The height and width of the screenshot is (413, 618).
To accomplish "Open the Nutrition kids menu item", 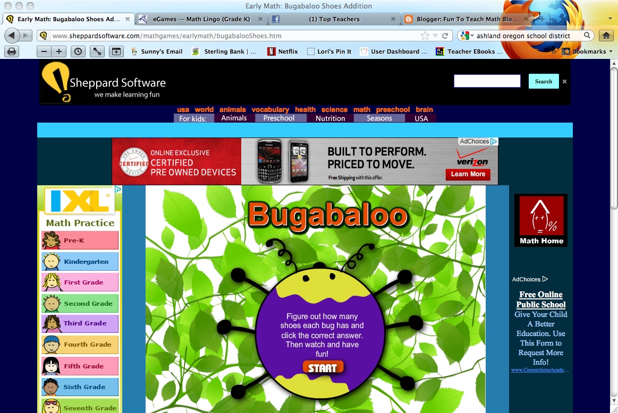I will point(331,118).
